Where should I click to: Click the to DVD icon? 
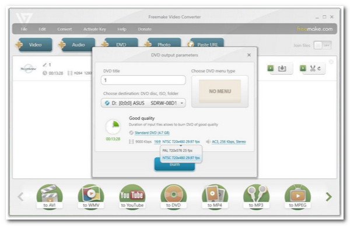point(173,196)
